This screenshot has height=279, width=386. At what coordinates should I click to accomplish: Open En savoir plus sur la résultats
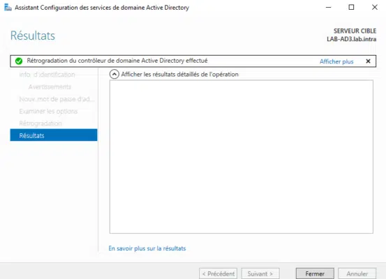coord(147,248)
